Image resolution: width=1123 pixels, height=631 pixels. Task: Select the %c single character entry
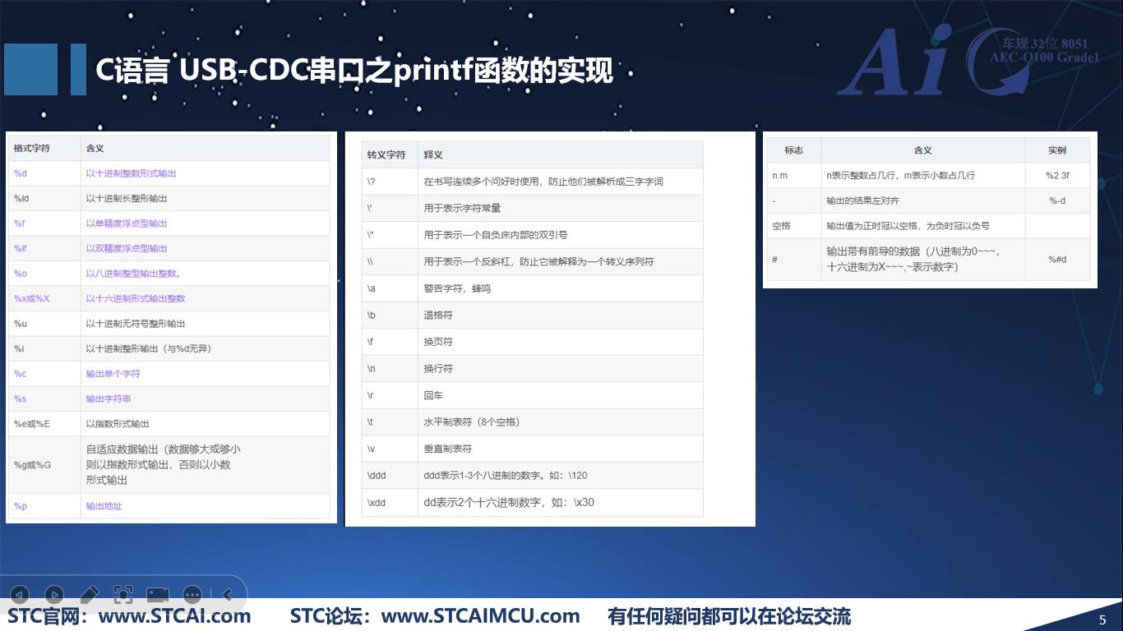pos(20,374)
